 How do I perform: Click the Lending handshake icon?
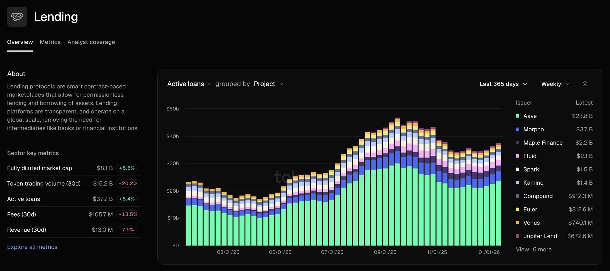(x=17, y=17)
